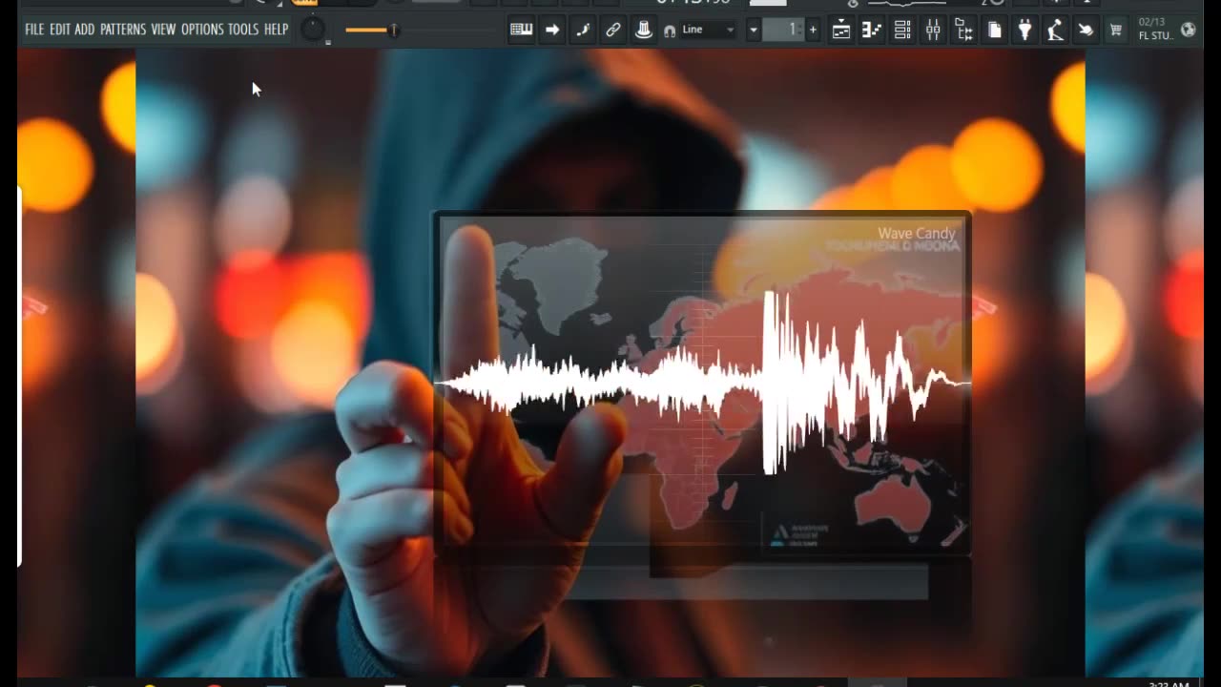Open the channel rack view icon
Image resolution: width=1221 pixels, height=687 pixels.
(902, 30)
